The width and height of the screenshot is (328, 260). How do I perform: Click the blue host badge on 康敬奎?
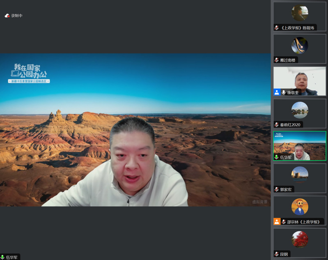click(x=277, y=92)
